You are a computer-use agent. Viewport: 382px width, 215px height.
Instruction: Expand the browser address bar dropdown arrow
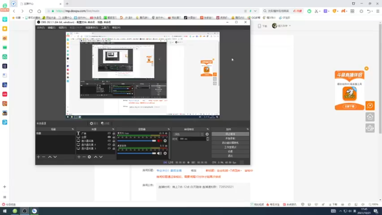click(x=255, y=11)
